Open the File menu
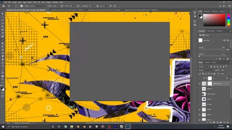Viewport: 232px width, 130px height. (x=5, y=2)
